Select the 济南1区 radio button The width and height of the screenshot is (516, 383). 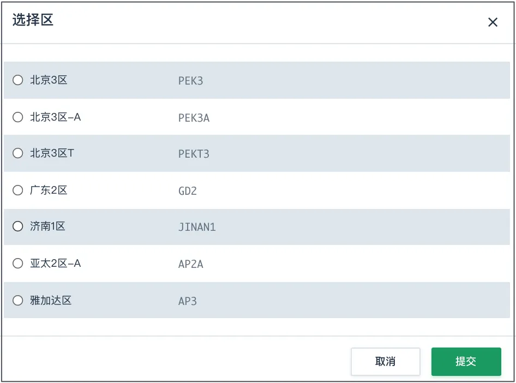pyautogui.click(x=18, y=226)
